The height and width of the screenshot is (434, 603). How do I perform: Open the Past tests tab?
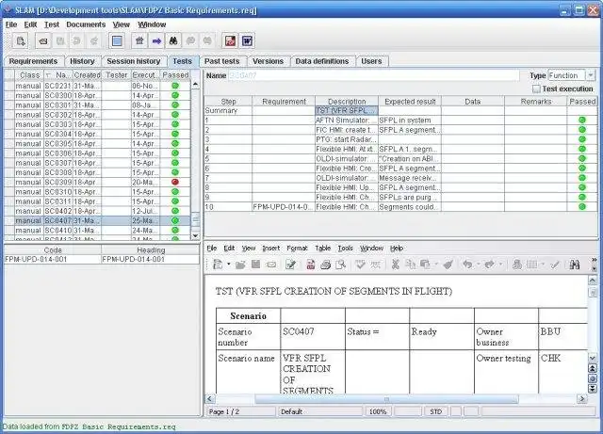click(x=224, y=61)
